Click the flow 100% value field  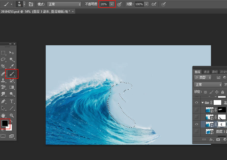pyautogui.click(x=139, y=4)
